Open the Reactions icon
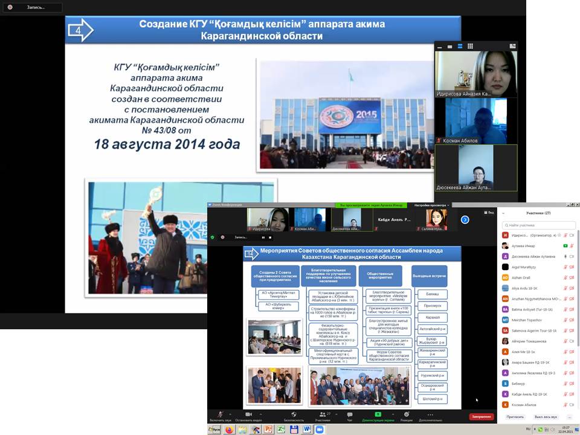Screen dimensions: 580x435 click(407, 414)
